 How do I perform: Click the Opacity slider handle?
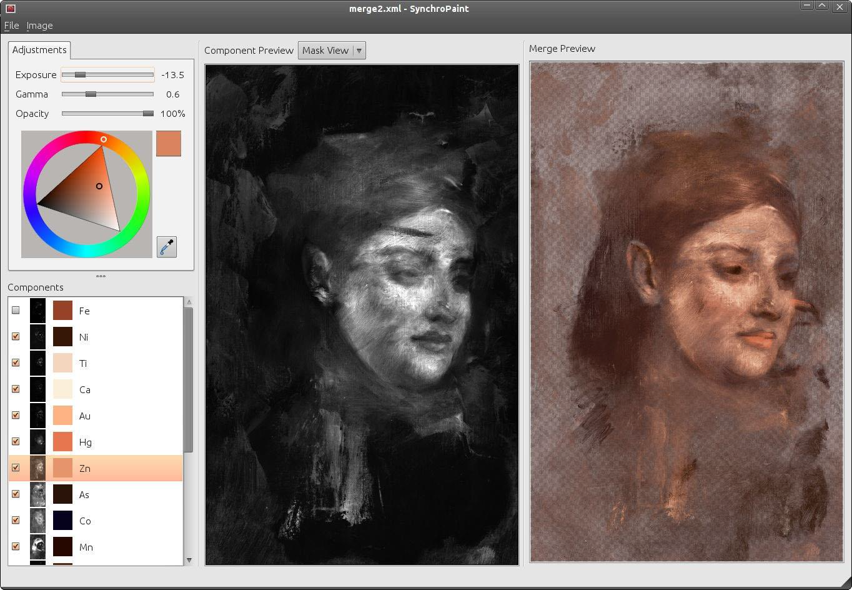pyautogui.click(x=149, y=113)
